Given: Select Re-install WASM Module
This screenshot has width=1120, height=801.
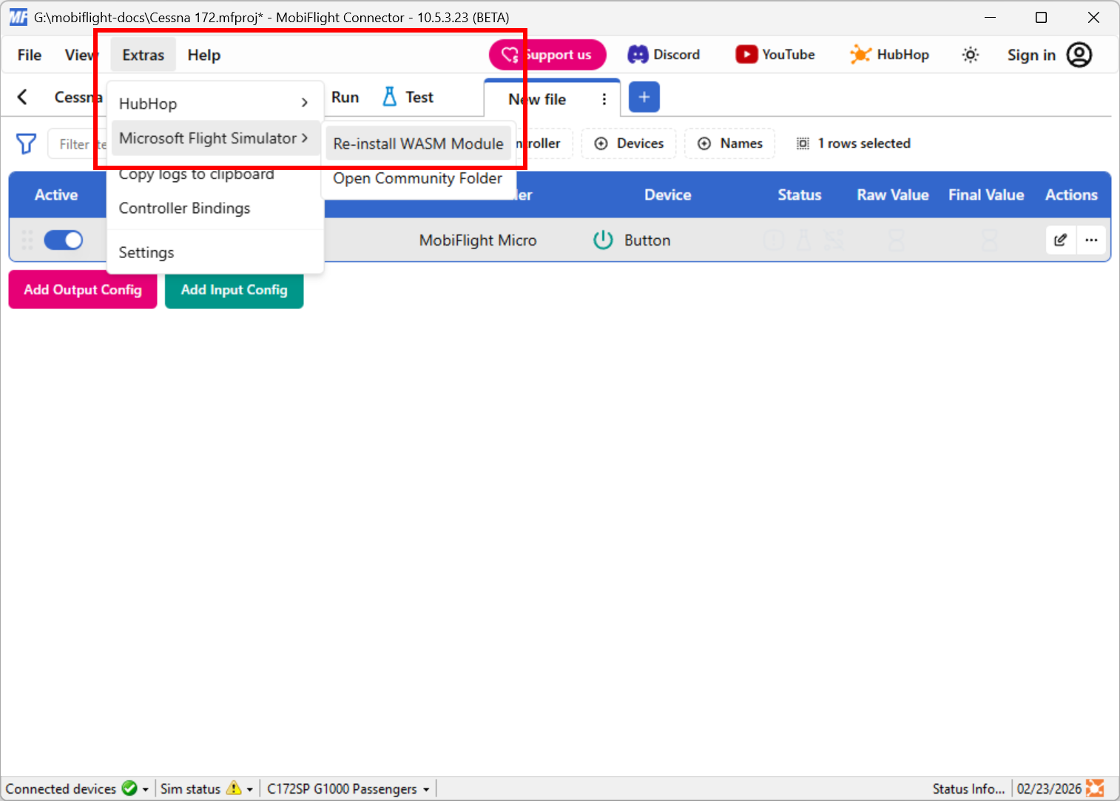Looking at the screenshot, I should (418, 143).
